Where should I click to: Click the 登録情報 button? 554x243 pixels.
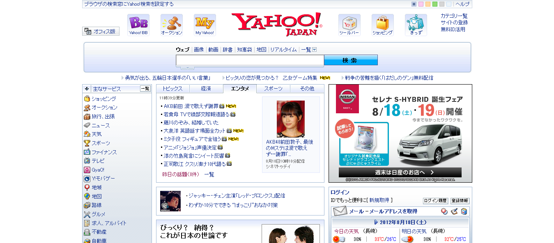coord(460,201)
